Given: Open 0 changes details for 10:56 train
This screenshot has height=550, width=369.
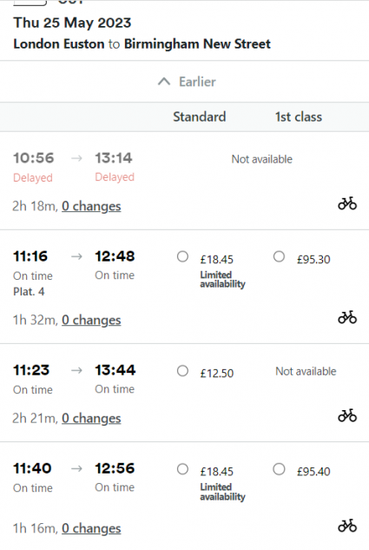Looking at the screenshot, I should 91,206.
